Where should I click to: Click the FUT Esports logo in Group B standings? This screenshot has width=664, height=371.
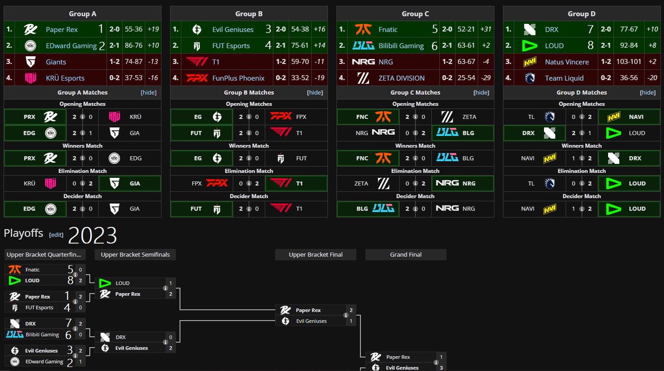[x=196, y=46]
